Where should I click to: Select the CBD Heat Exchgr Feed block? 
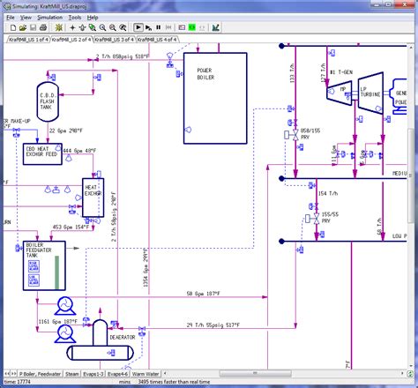42,153
